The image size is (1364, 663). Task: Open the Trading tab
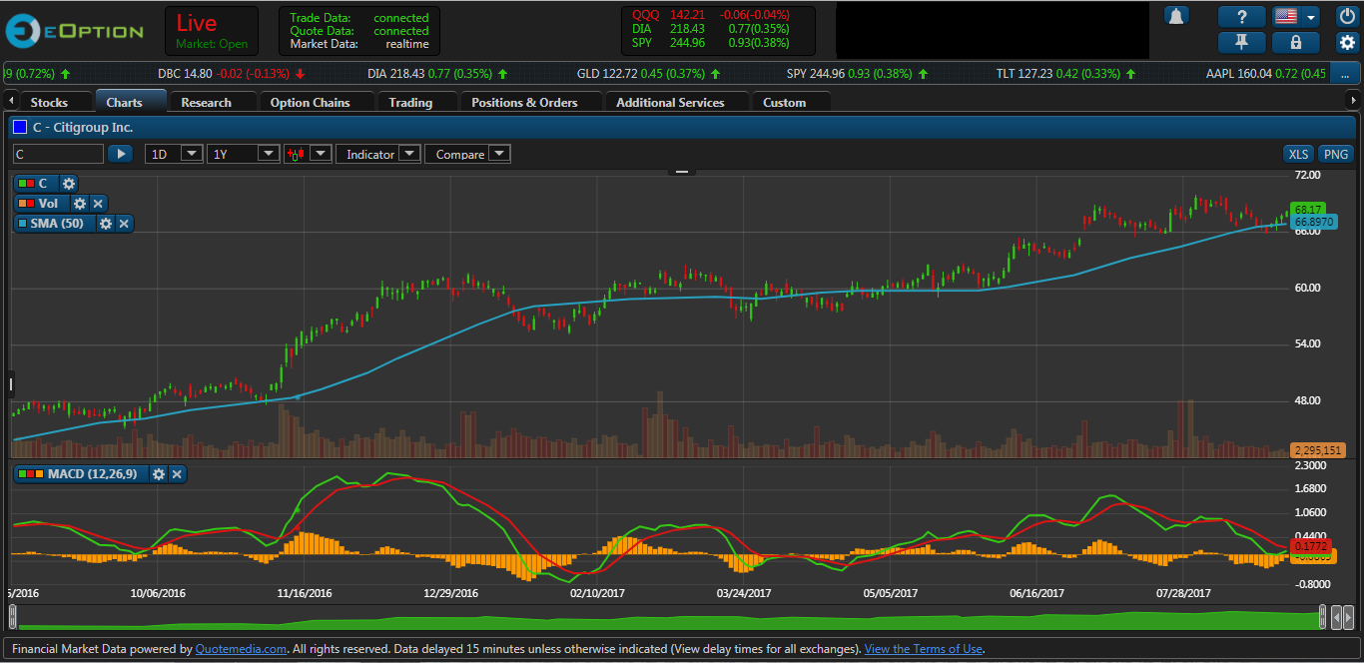(410, 102)
